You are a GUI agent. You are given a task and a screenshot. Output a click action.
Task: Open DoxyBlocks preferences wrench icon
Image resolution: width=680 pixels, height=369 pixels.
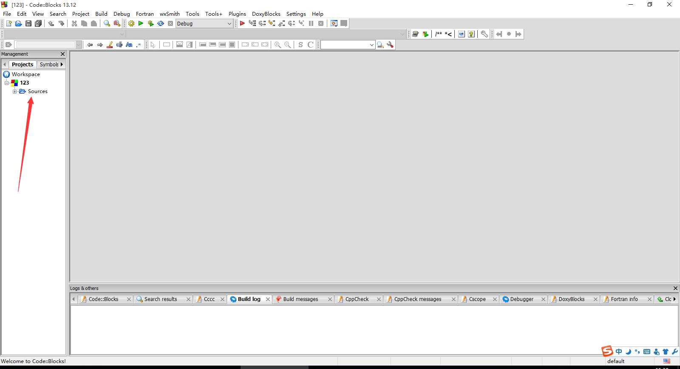(x=484, y=34)
